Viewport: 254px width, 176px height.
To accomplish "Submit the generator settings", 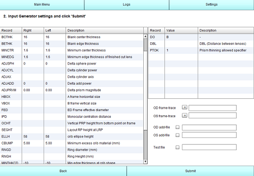I will (x=190, y=171).
